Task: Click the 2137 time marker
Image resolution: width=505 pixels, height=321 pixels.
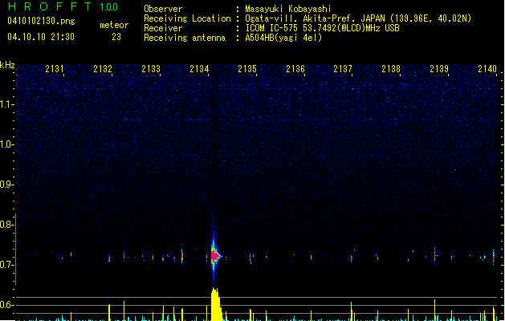Action: coord(343,69)
